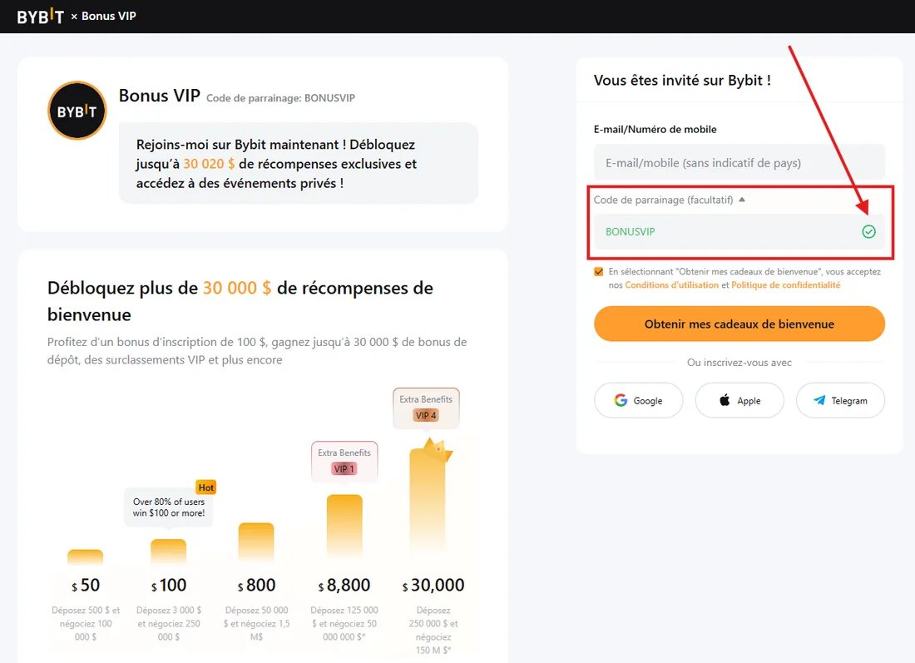Viewport: 915px width, 663px height.
Task: Click the Déposez 125 000 $ condition text
Action: tap(344, 623)
